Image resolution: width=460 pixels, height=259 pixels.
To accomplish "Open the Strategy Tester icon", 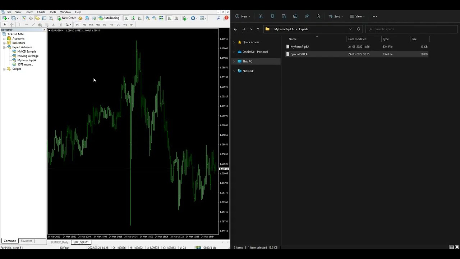I will point(51,18).
